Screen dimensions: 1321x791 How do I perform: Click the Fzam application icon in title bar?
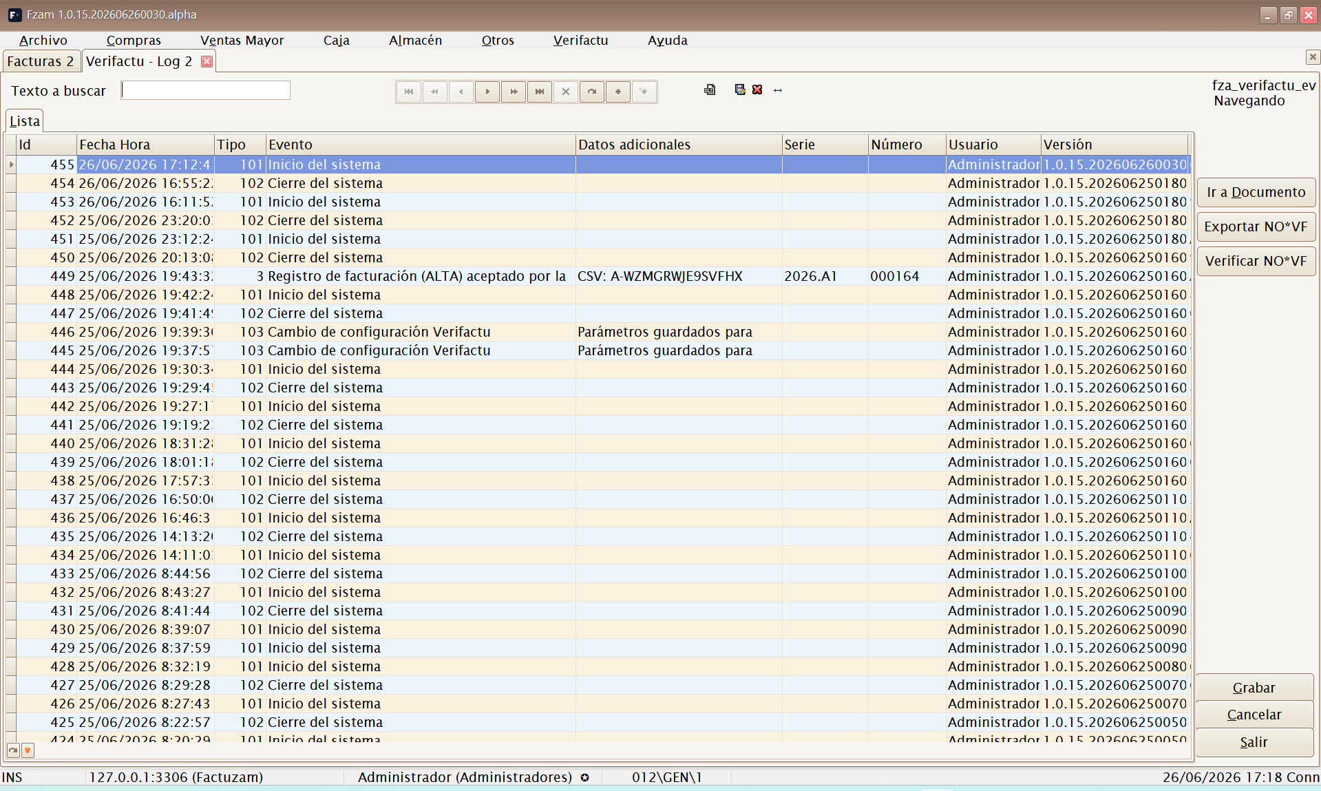(x=14, y=14)
